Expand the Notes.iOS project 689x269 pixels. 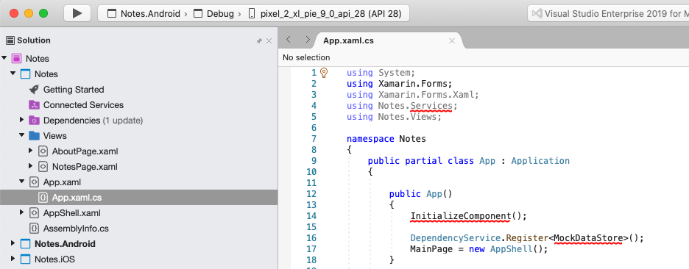coord(13,259)
